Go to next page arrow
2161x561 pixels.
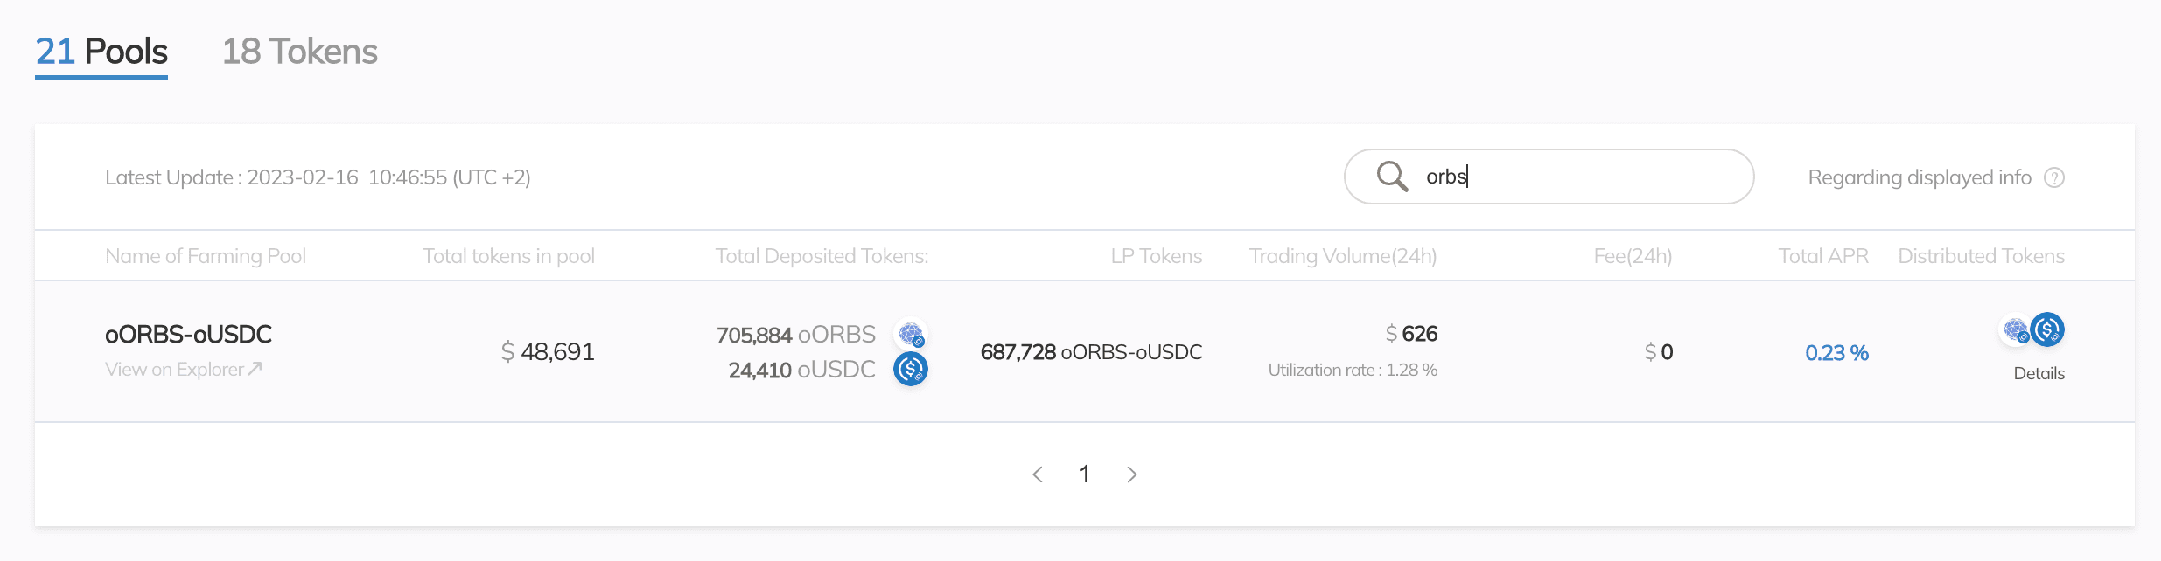pos(1132,474)
